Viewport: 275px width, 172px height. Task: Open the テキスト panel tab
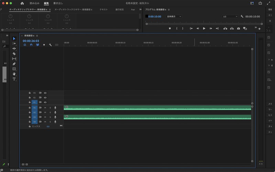tap(104, 10)
